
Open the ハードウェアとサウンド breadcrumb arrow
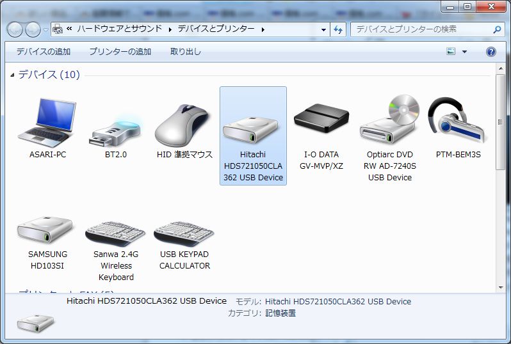[170, 29]
